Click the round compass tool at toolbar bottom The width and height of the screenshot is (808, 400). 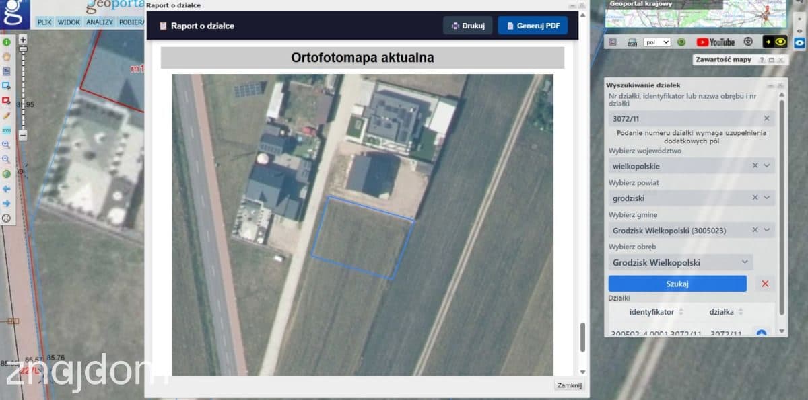point(7,218)
